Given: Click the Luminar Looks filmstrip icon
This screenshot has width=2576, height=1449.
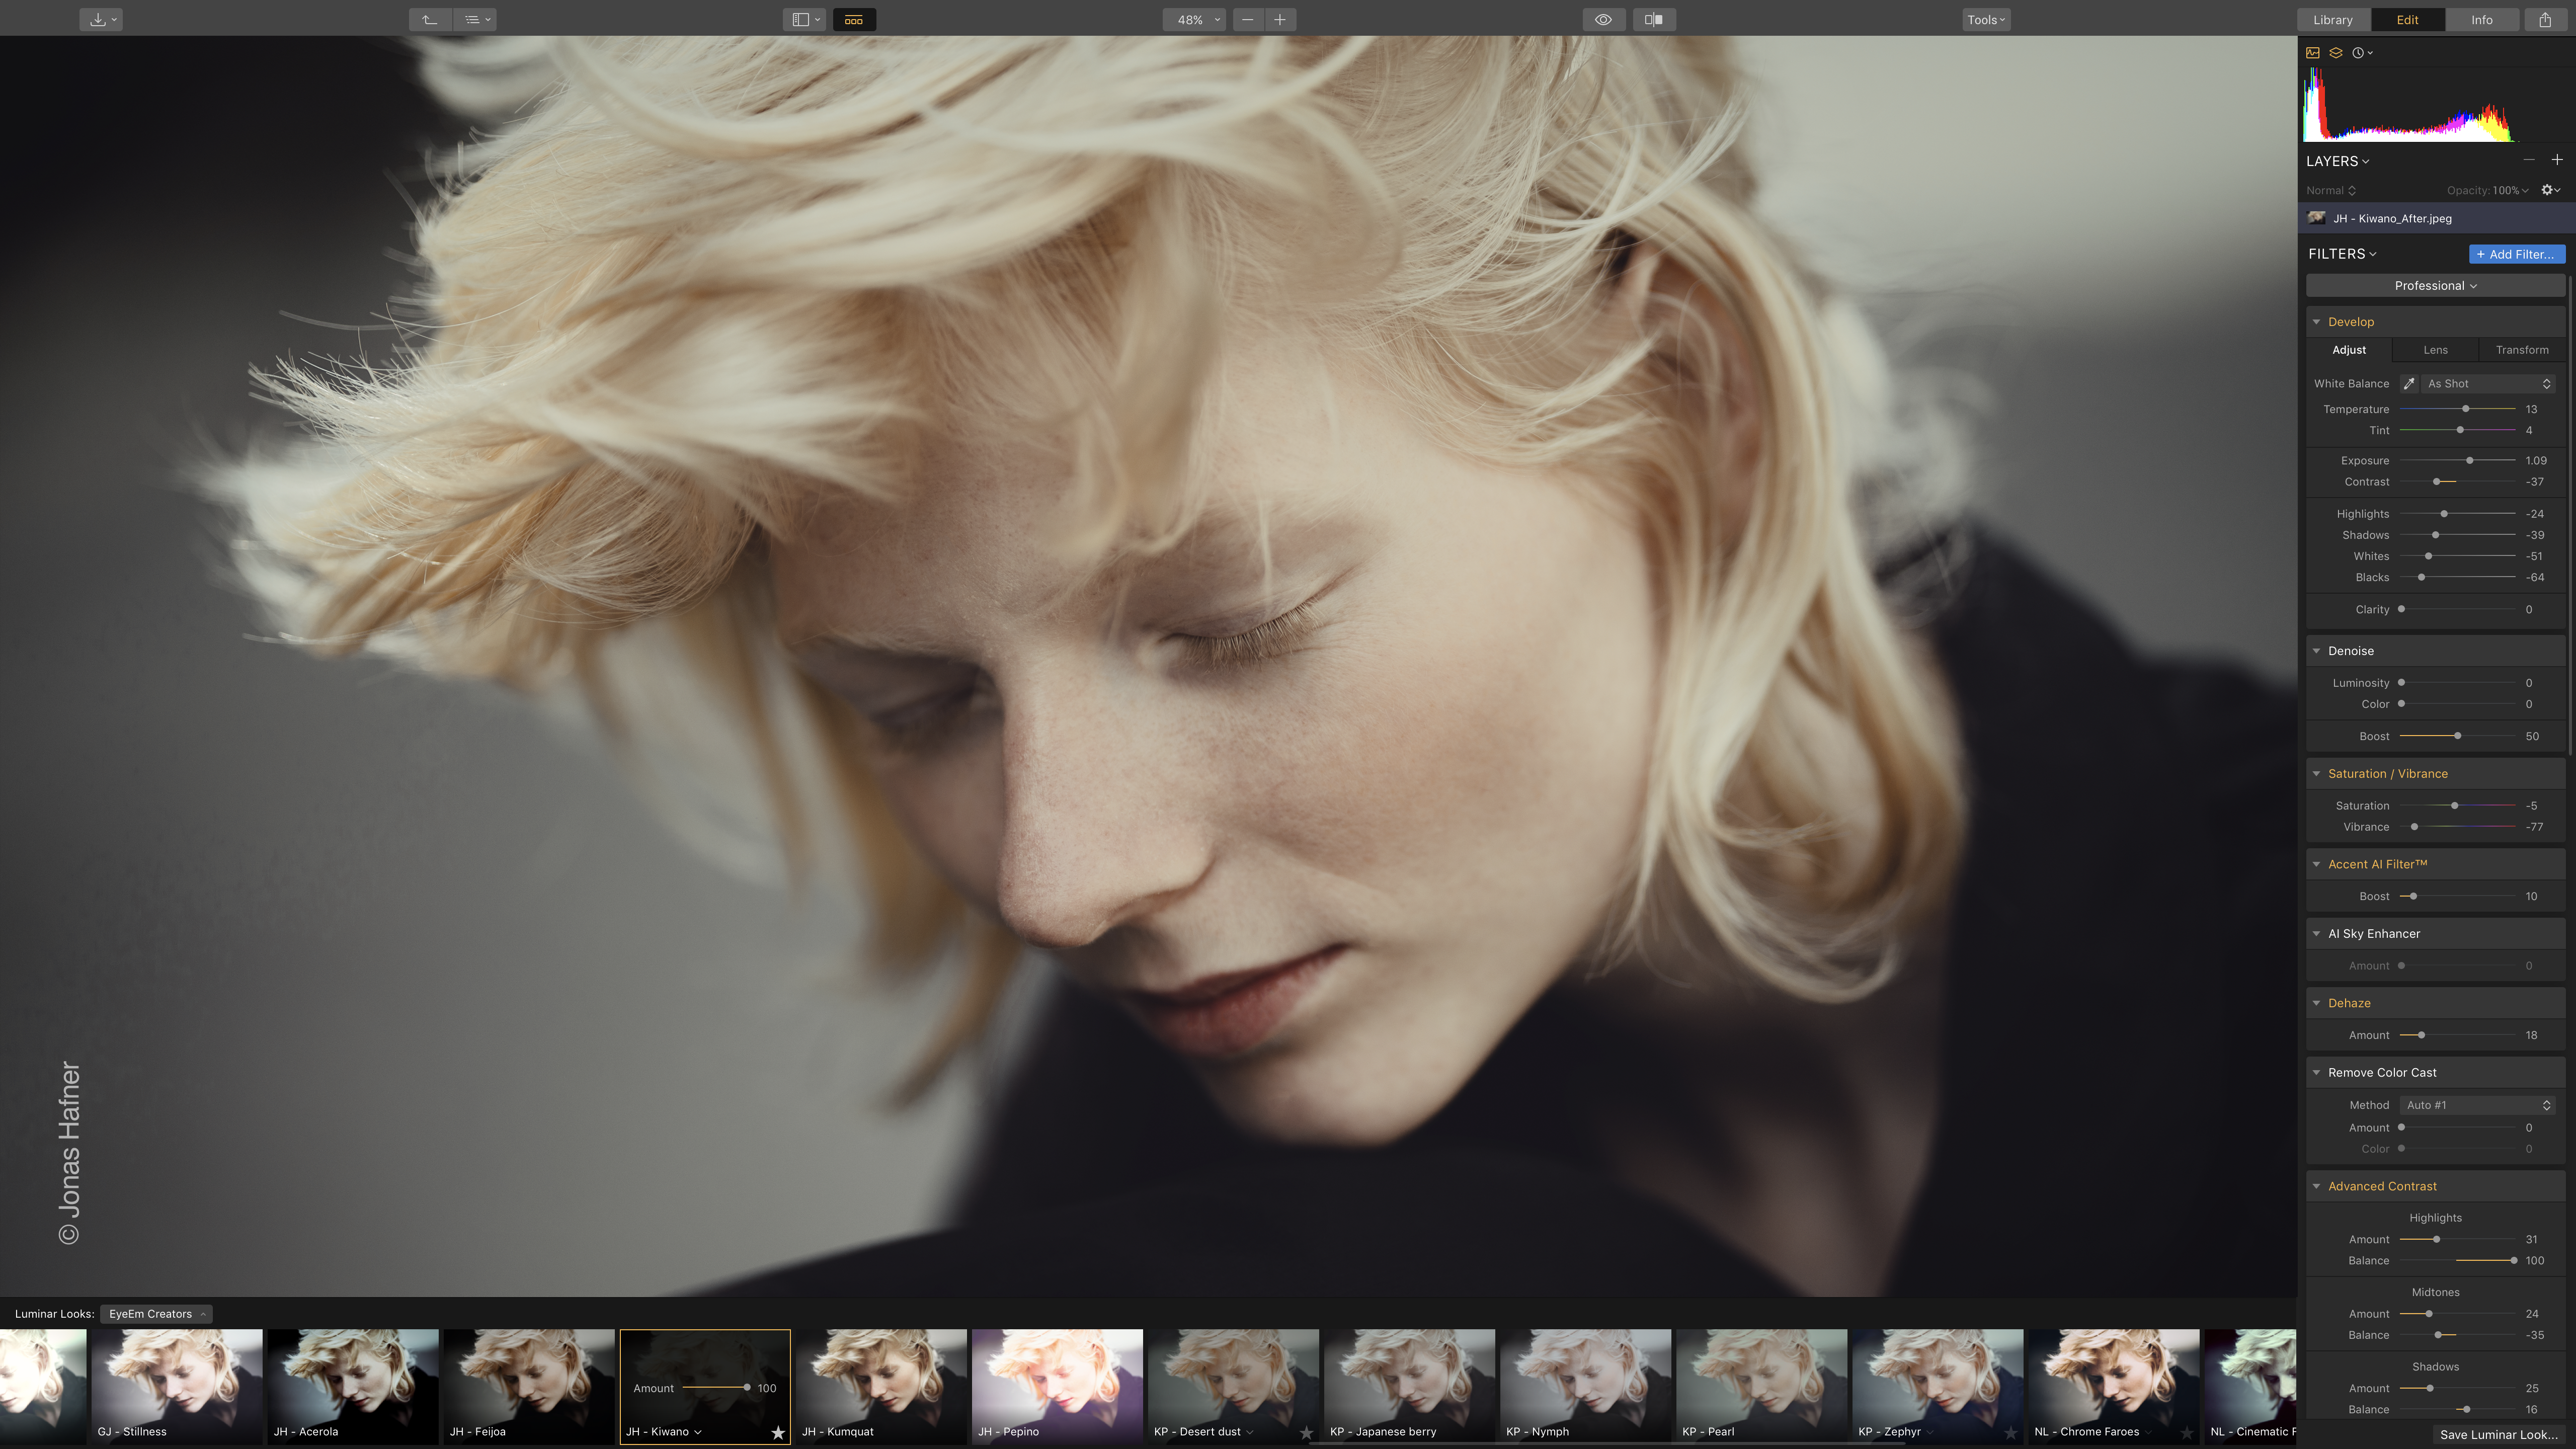Looking at the screenshot, I should pyautogui.click(x=854, y=20).
